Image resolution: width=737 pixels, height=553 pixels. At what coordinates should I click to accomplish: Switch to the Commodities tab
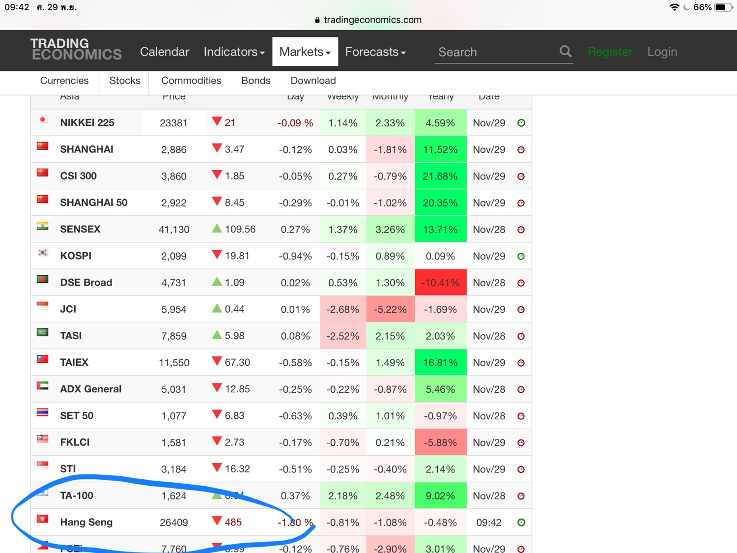(x=191, y=81)
